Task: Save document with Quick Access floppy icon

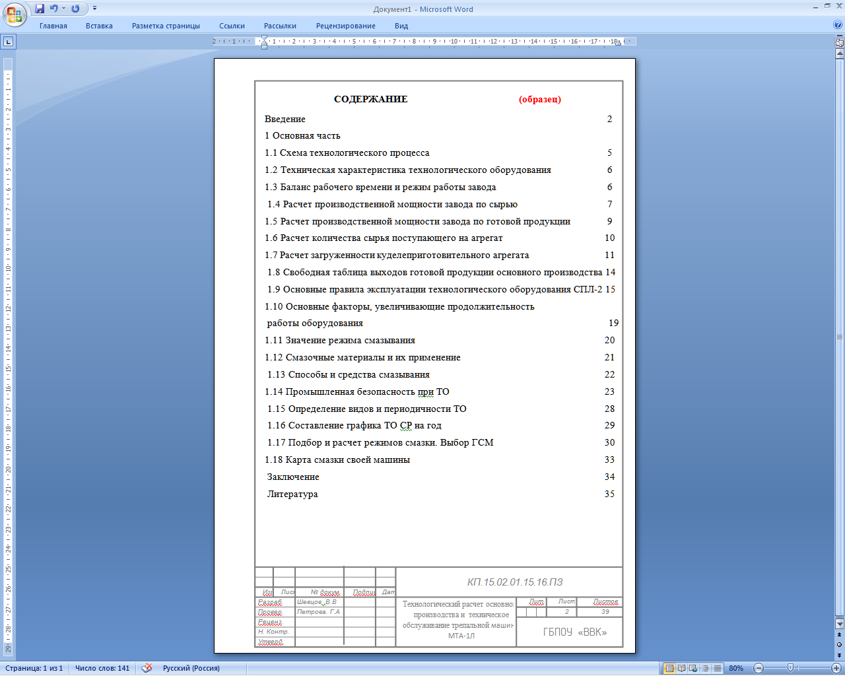Action: (40, 9)
